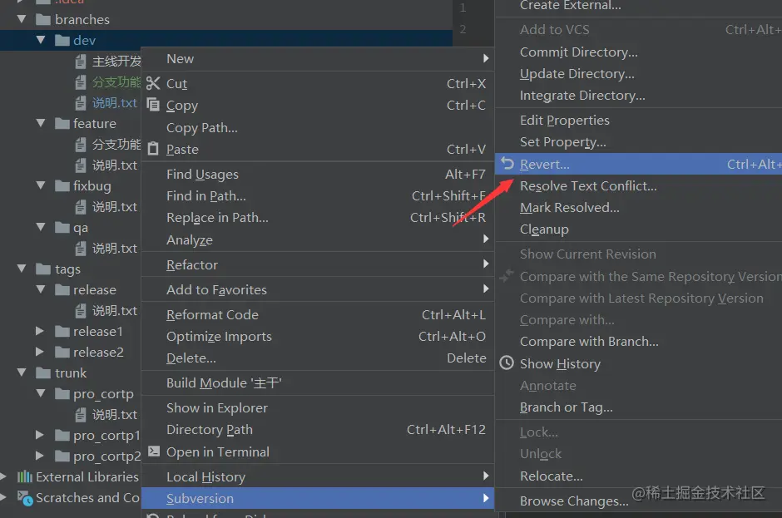Viewport: 782px width, 518px height.
Task: Click the Open in Terminal icon
Action: 154,451
